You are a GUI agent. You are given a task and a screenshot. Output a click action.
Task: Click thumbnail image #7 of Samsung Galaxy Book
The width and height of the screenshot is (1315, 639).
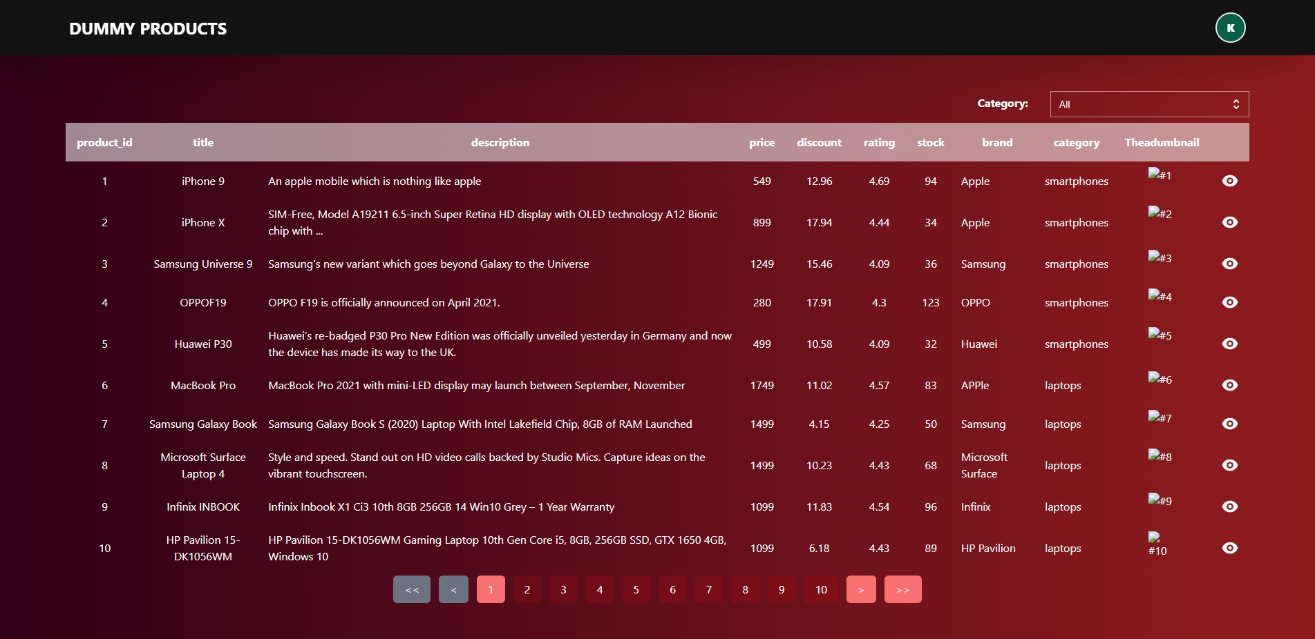coord(1160,417)
